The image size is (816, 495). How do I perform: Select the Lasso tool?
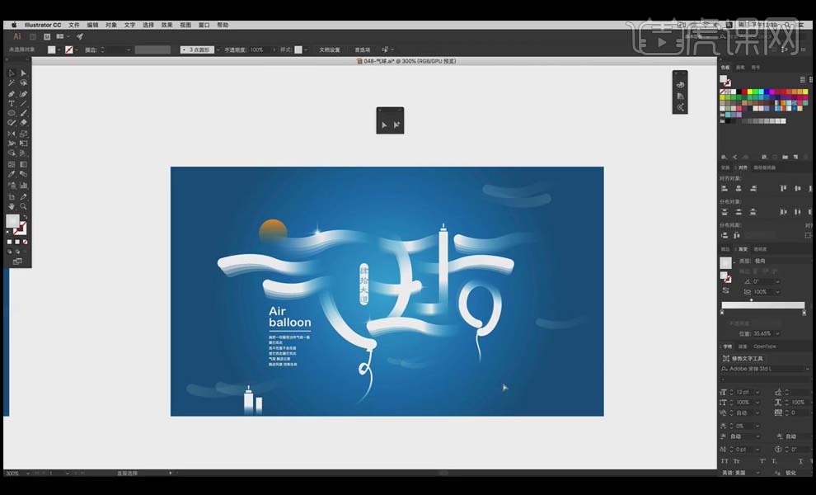coord(23,82)
